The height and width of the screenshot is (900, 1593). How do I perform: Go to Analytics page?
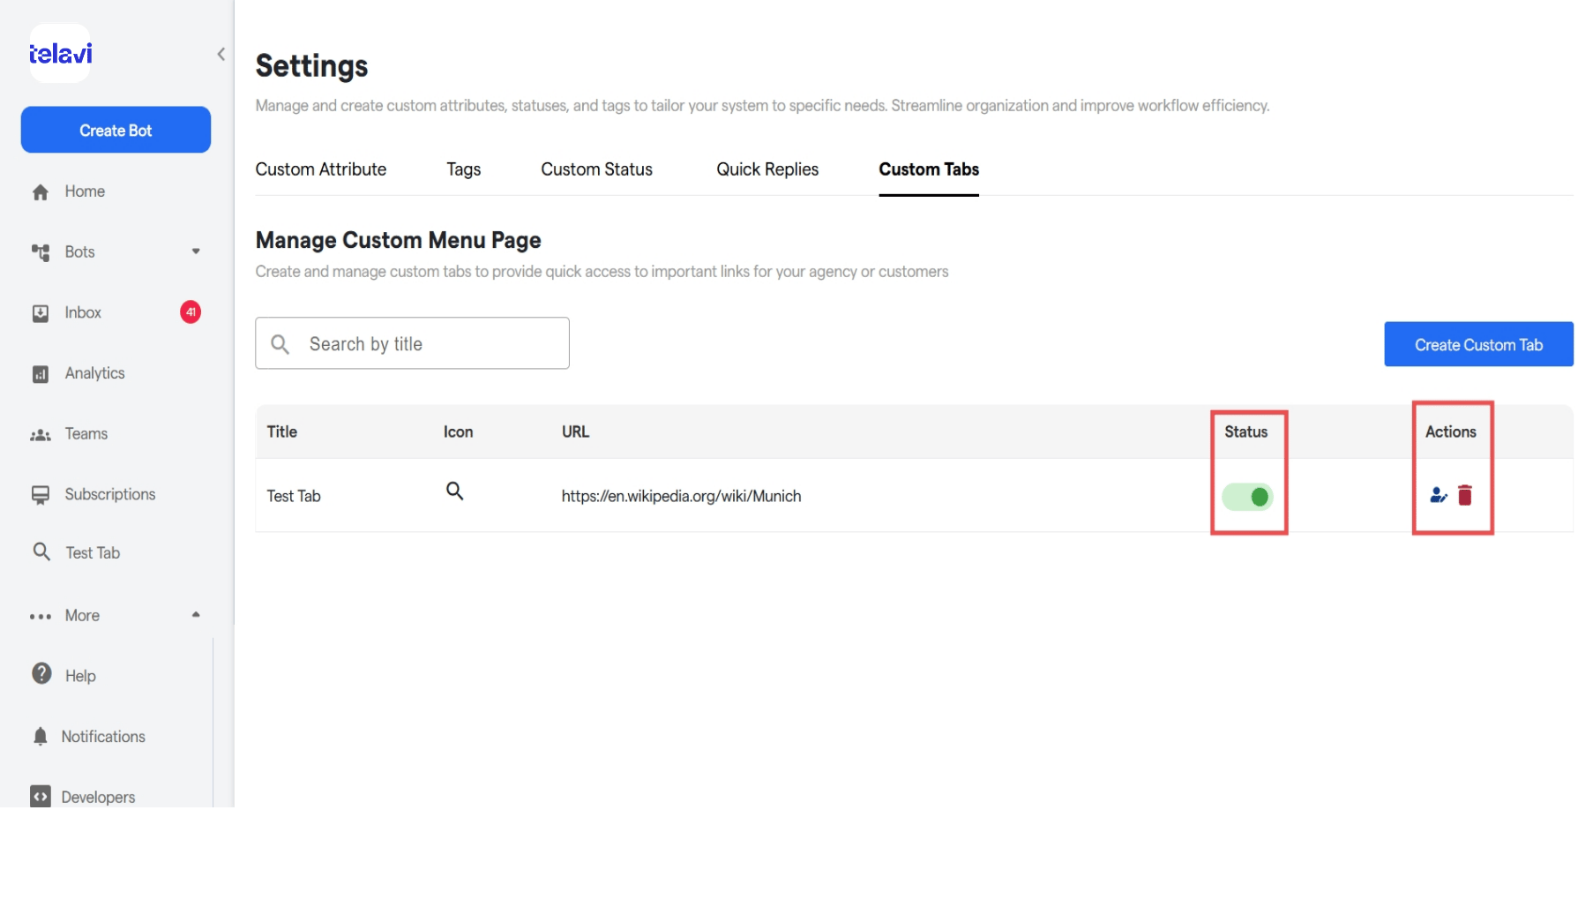coord(94,374)
